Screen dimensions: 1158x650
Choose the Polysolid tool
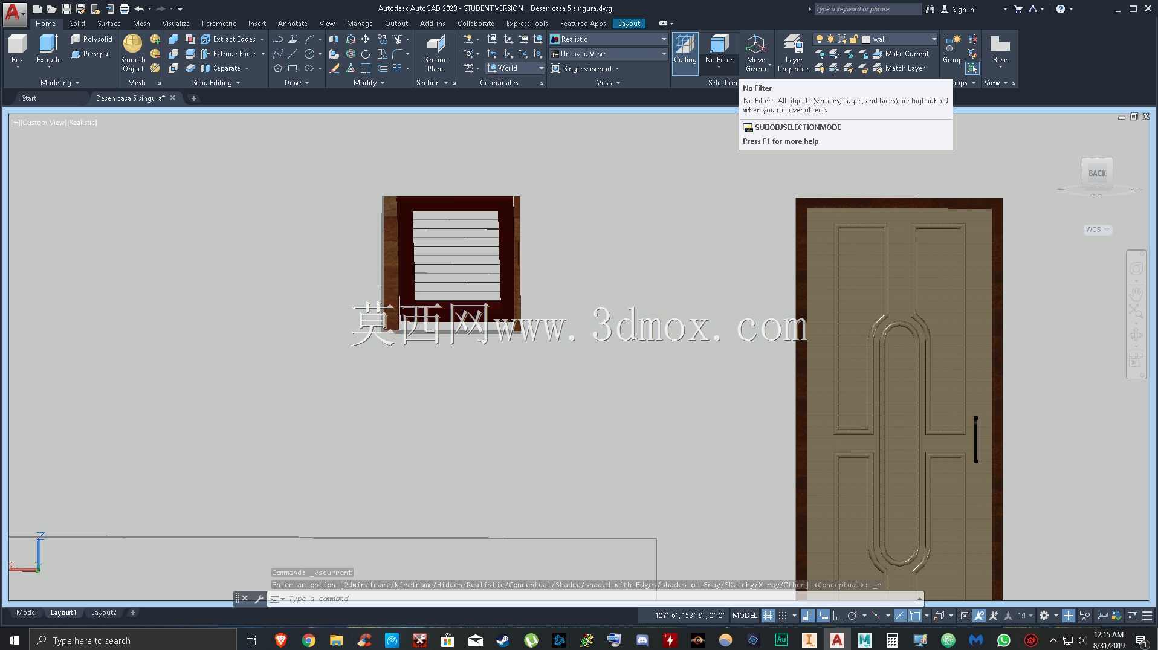(91, 39)
